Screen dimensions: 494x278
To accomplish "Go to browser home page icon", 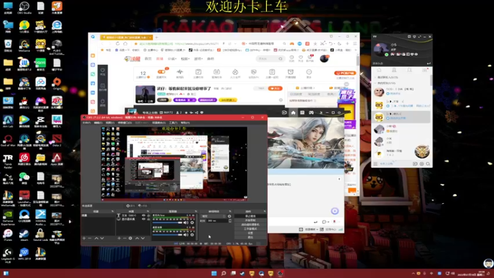I will pos(125,44).
